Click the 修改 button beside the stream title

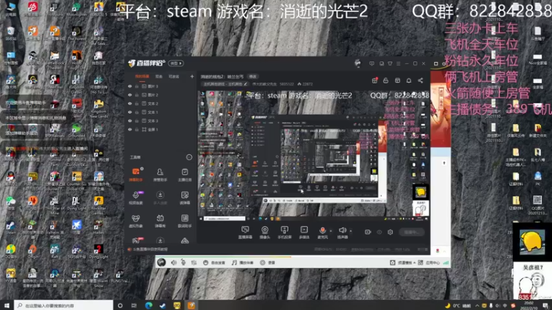click(x=253, y=76)
